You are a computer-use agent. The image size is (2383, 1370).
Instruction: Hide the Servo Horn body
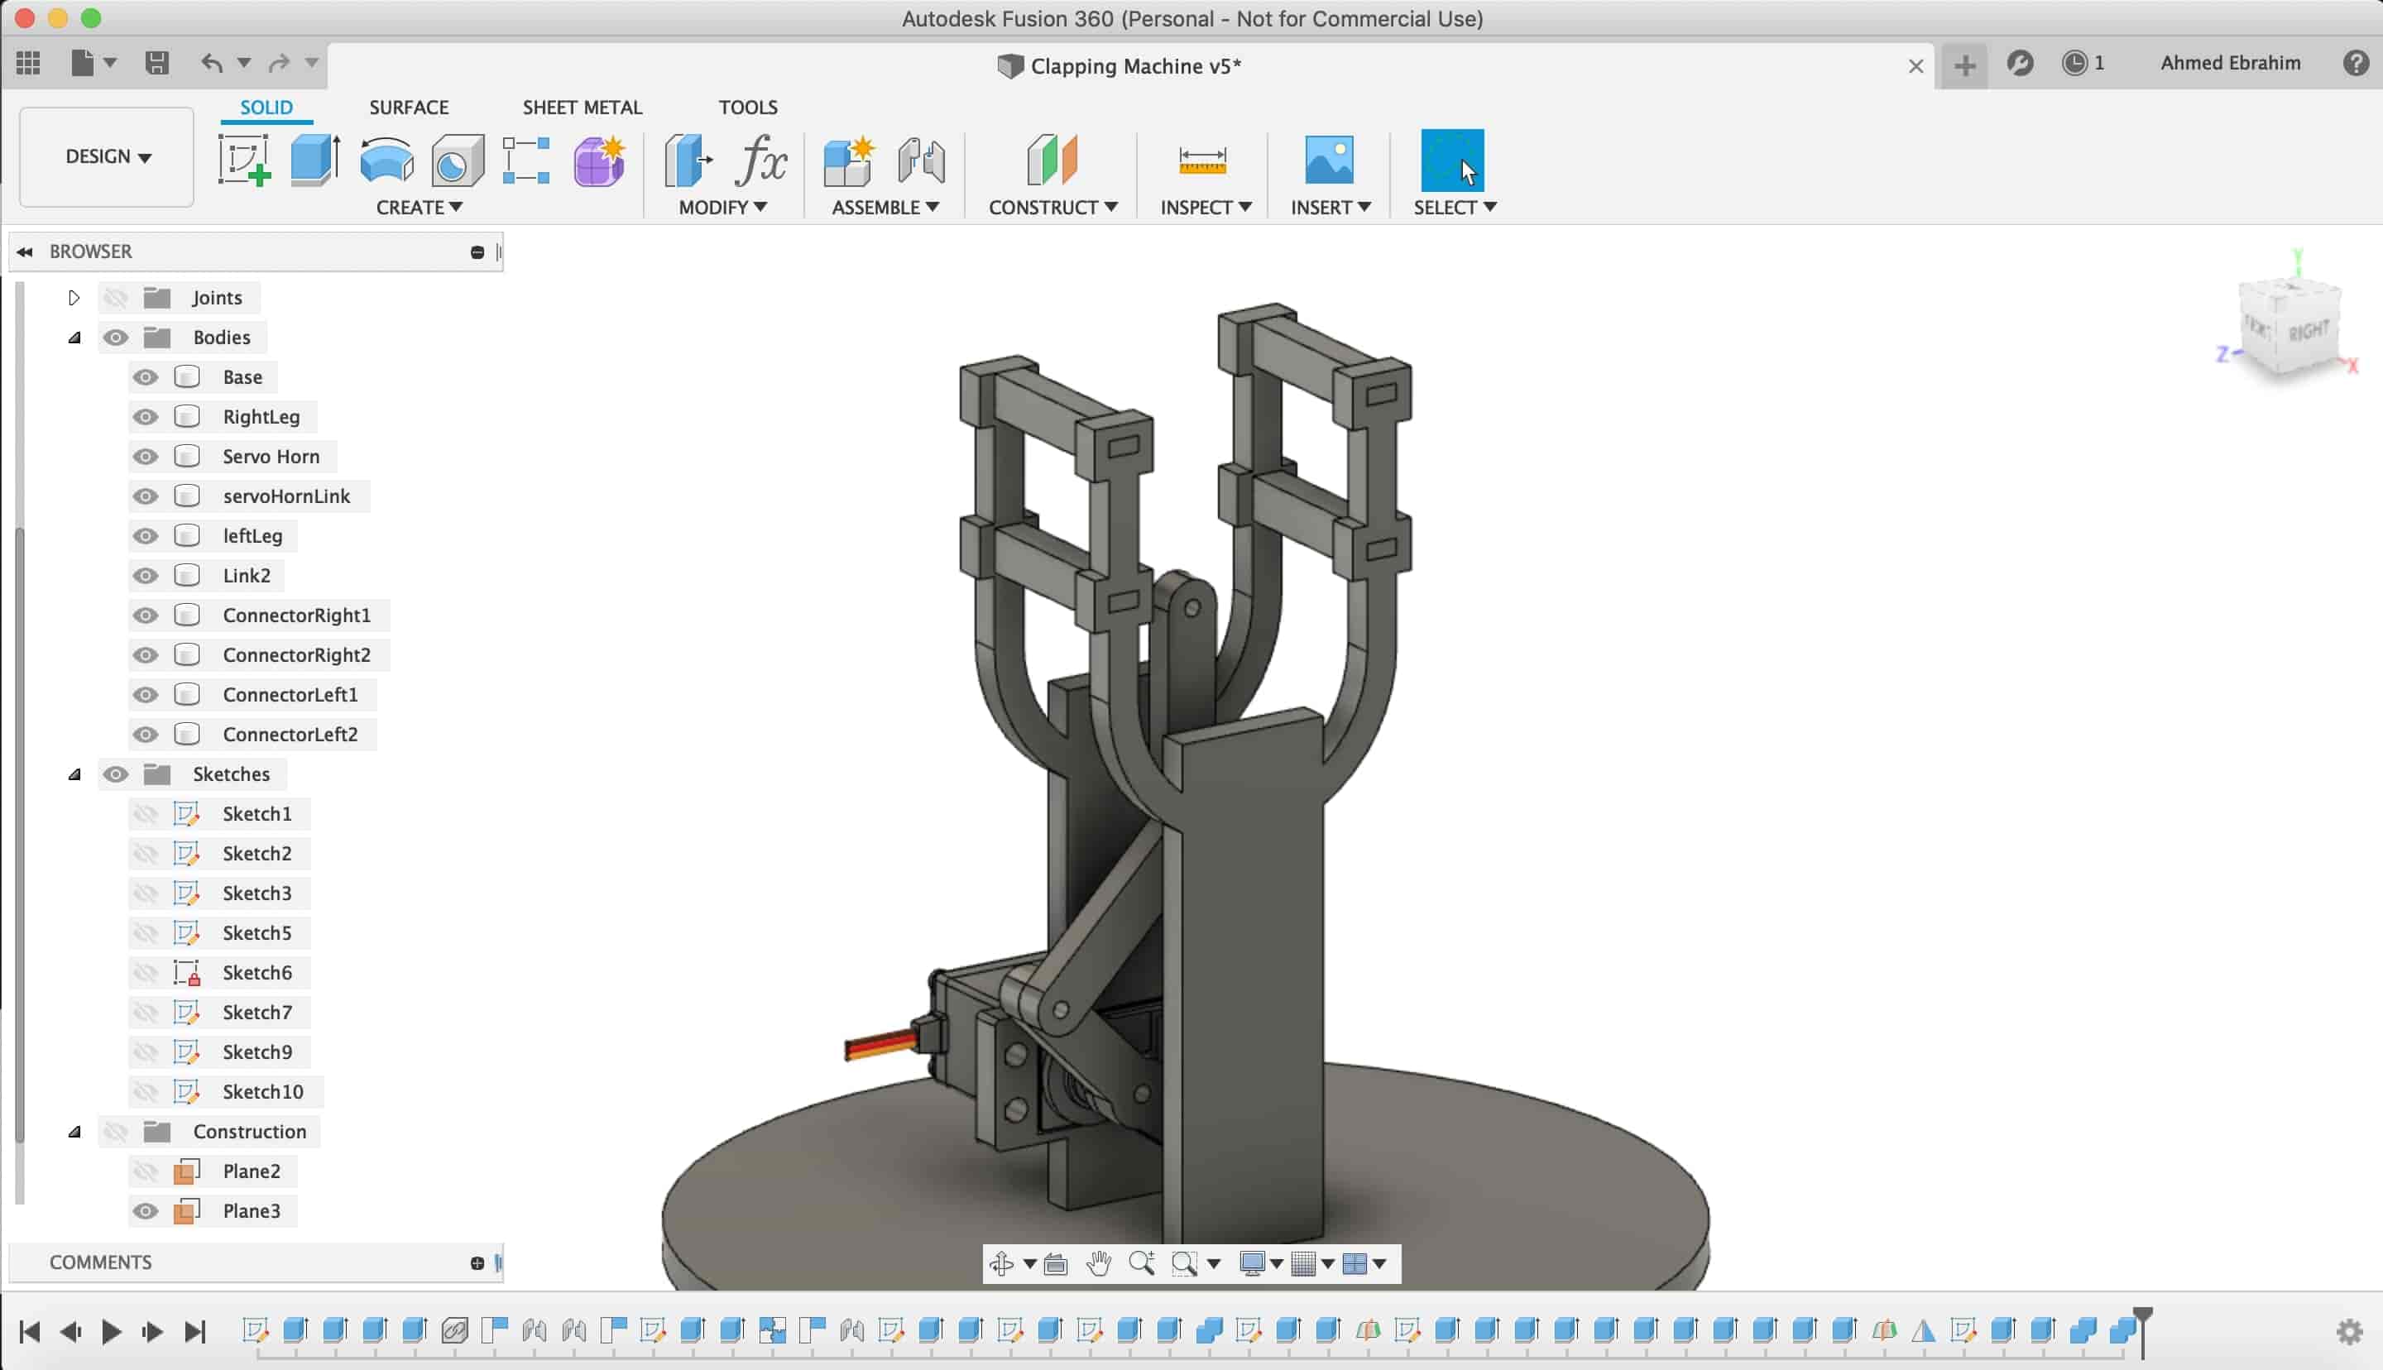coord(145,457)
